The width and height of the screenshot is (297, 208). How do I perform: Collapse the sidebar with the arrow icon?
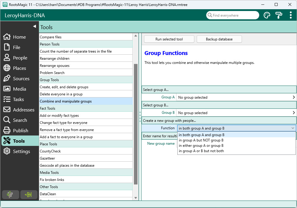[34, 26]
